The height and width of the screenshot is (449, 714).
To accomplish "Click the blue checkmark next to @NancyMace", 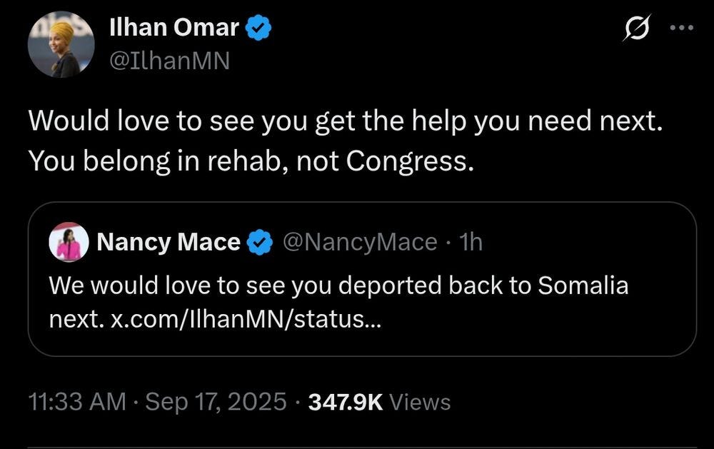I will [x=261, y=242].
